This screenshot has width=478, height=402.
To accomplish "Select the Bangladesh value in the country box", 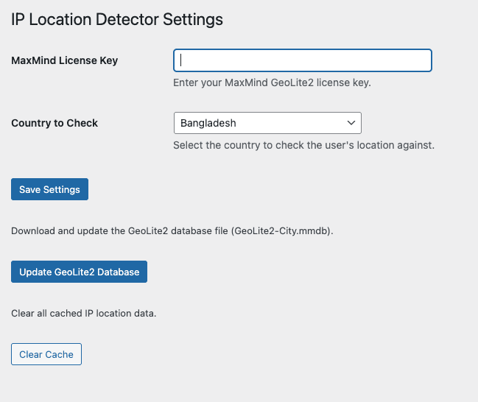I will click(x=208, y=123).
